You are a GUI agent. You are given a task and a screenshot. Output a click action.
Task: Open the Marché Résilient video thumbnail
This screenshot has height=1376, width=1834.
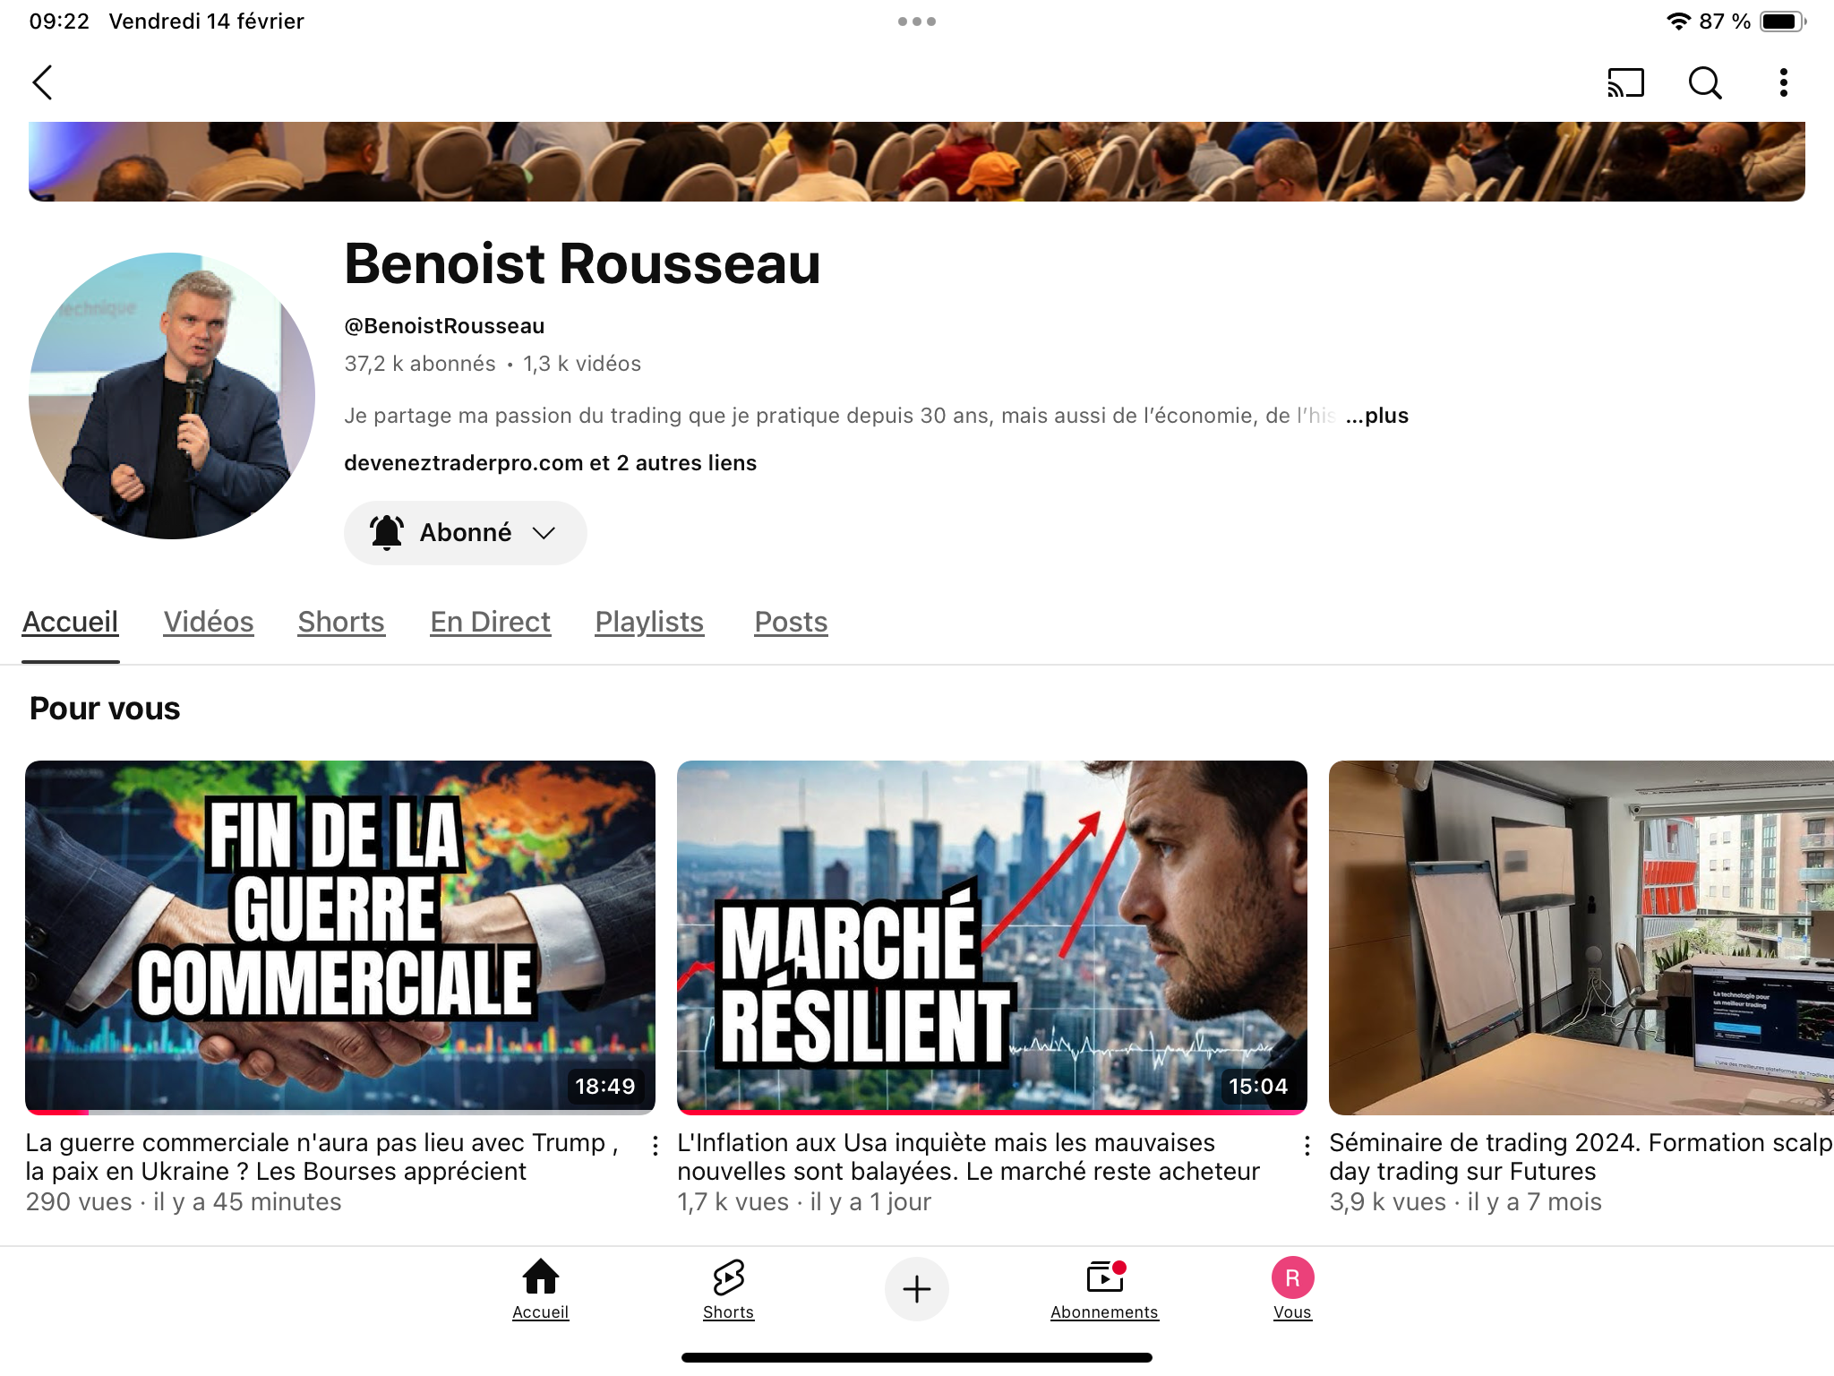[x=992, y=937]
